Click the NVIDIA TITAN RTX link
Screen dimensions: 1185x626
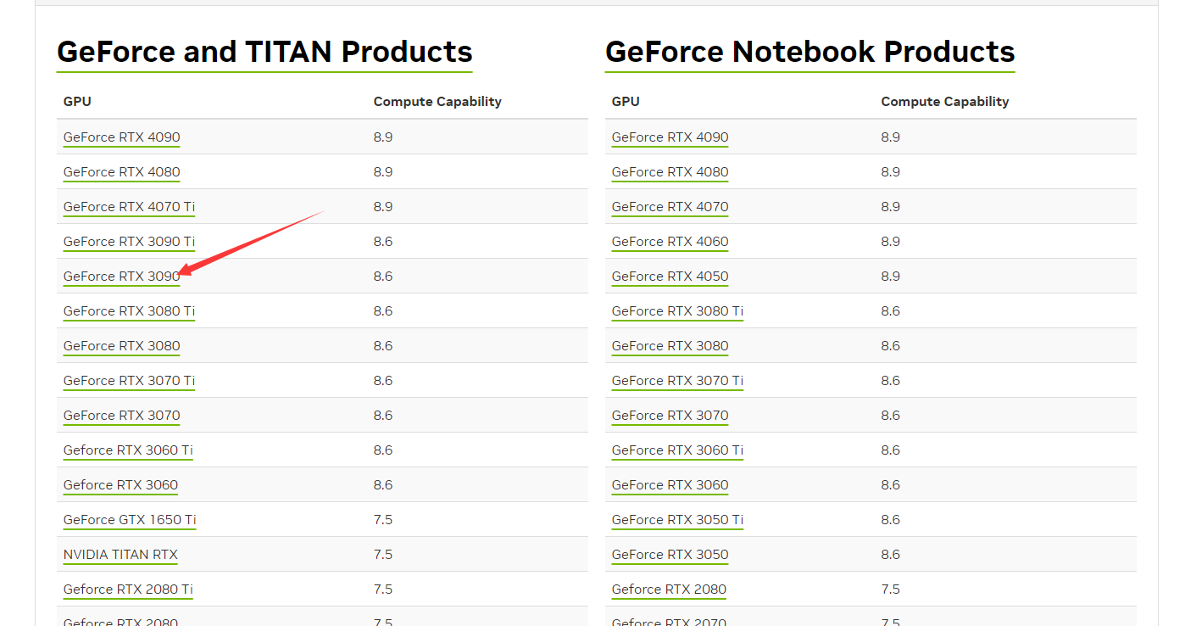[x=120, y=555]
